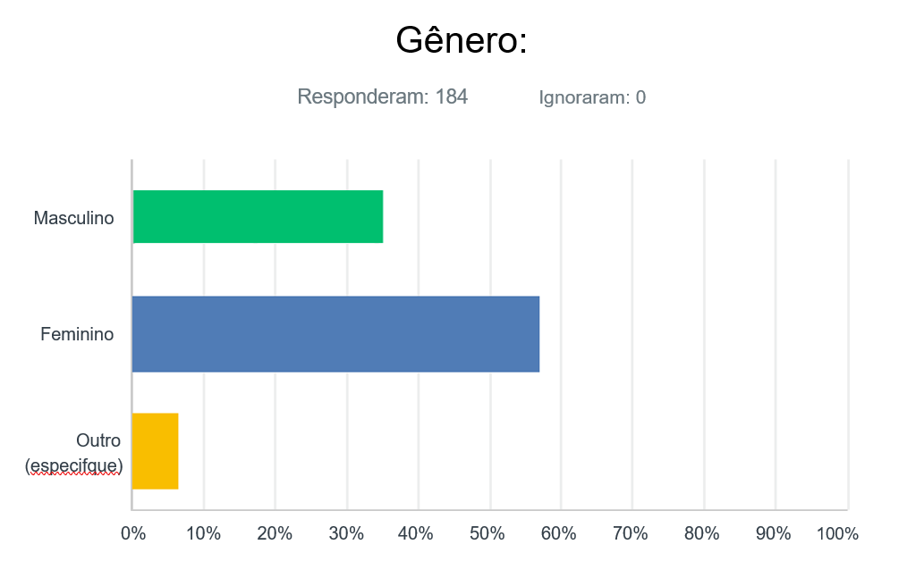Click the 100% axis tick label
The height and width of the screenshot is (578, 924).
[x=838, y=533]
